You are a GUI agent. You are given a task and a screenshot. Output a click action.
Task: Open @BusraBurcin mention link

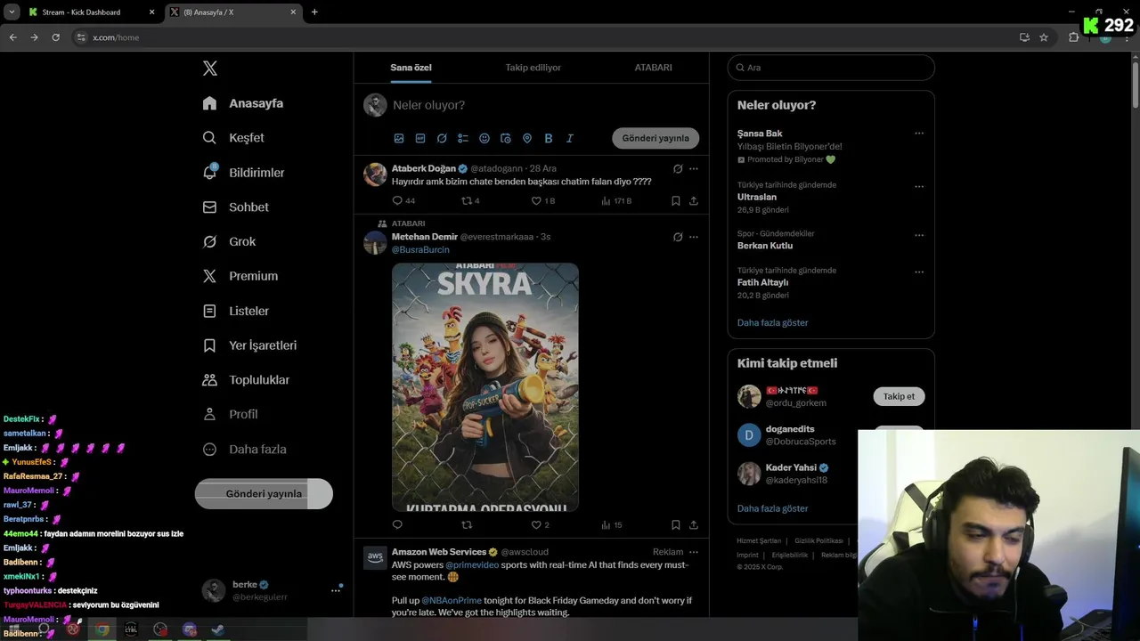420,250
